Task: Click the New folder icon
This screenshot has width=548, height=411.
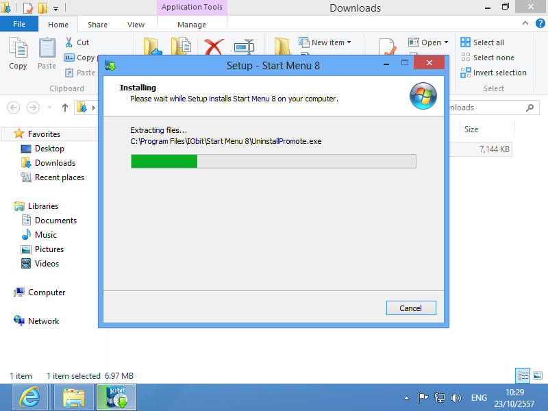Action: tap(282, 46)
